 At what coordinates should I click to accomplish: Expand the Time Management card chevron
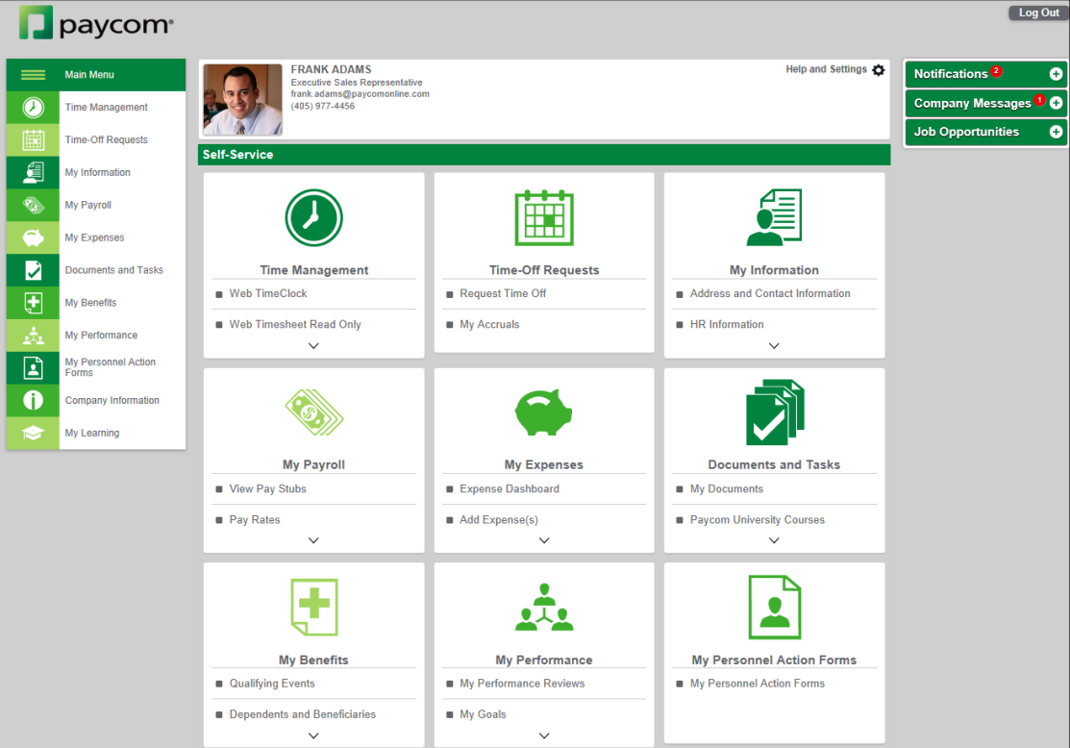pyautogui.click(x=313, y=346)
